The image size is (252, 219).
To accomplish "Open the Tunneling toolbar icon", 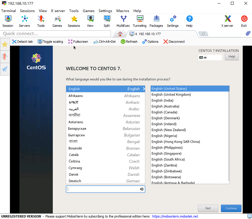I will pos(140,21).
